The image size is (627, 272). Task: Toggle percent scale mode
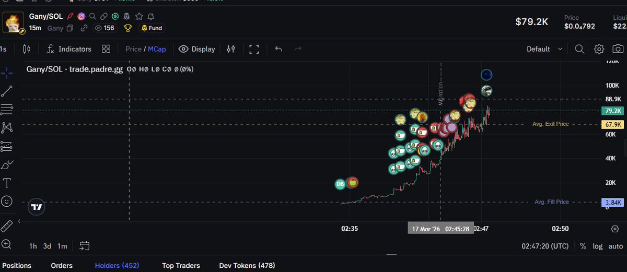583,246
